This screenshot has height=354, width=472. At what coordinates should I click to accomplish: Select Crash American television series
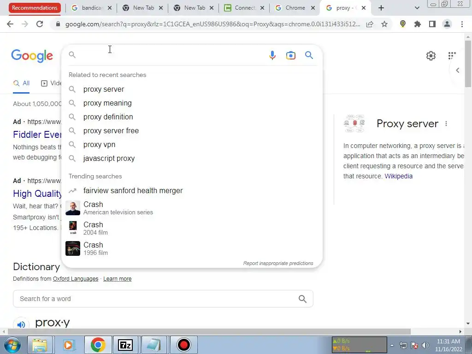(x=192, y=208)
